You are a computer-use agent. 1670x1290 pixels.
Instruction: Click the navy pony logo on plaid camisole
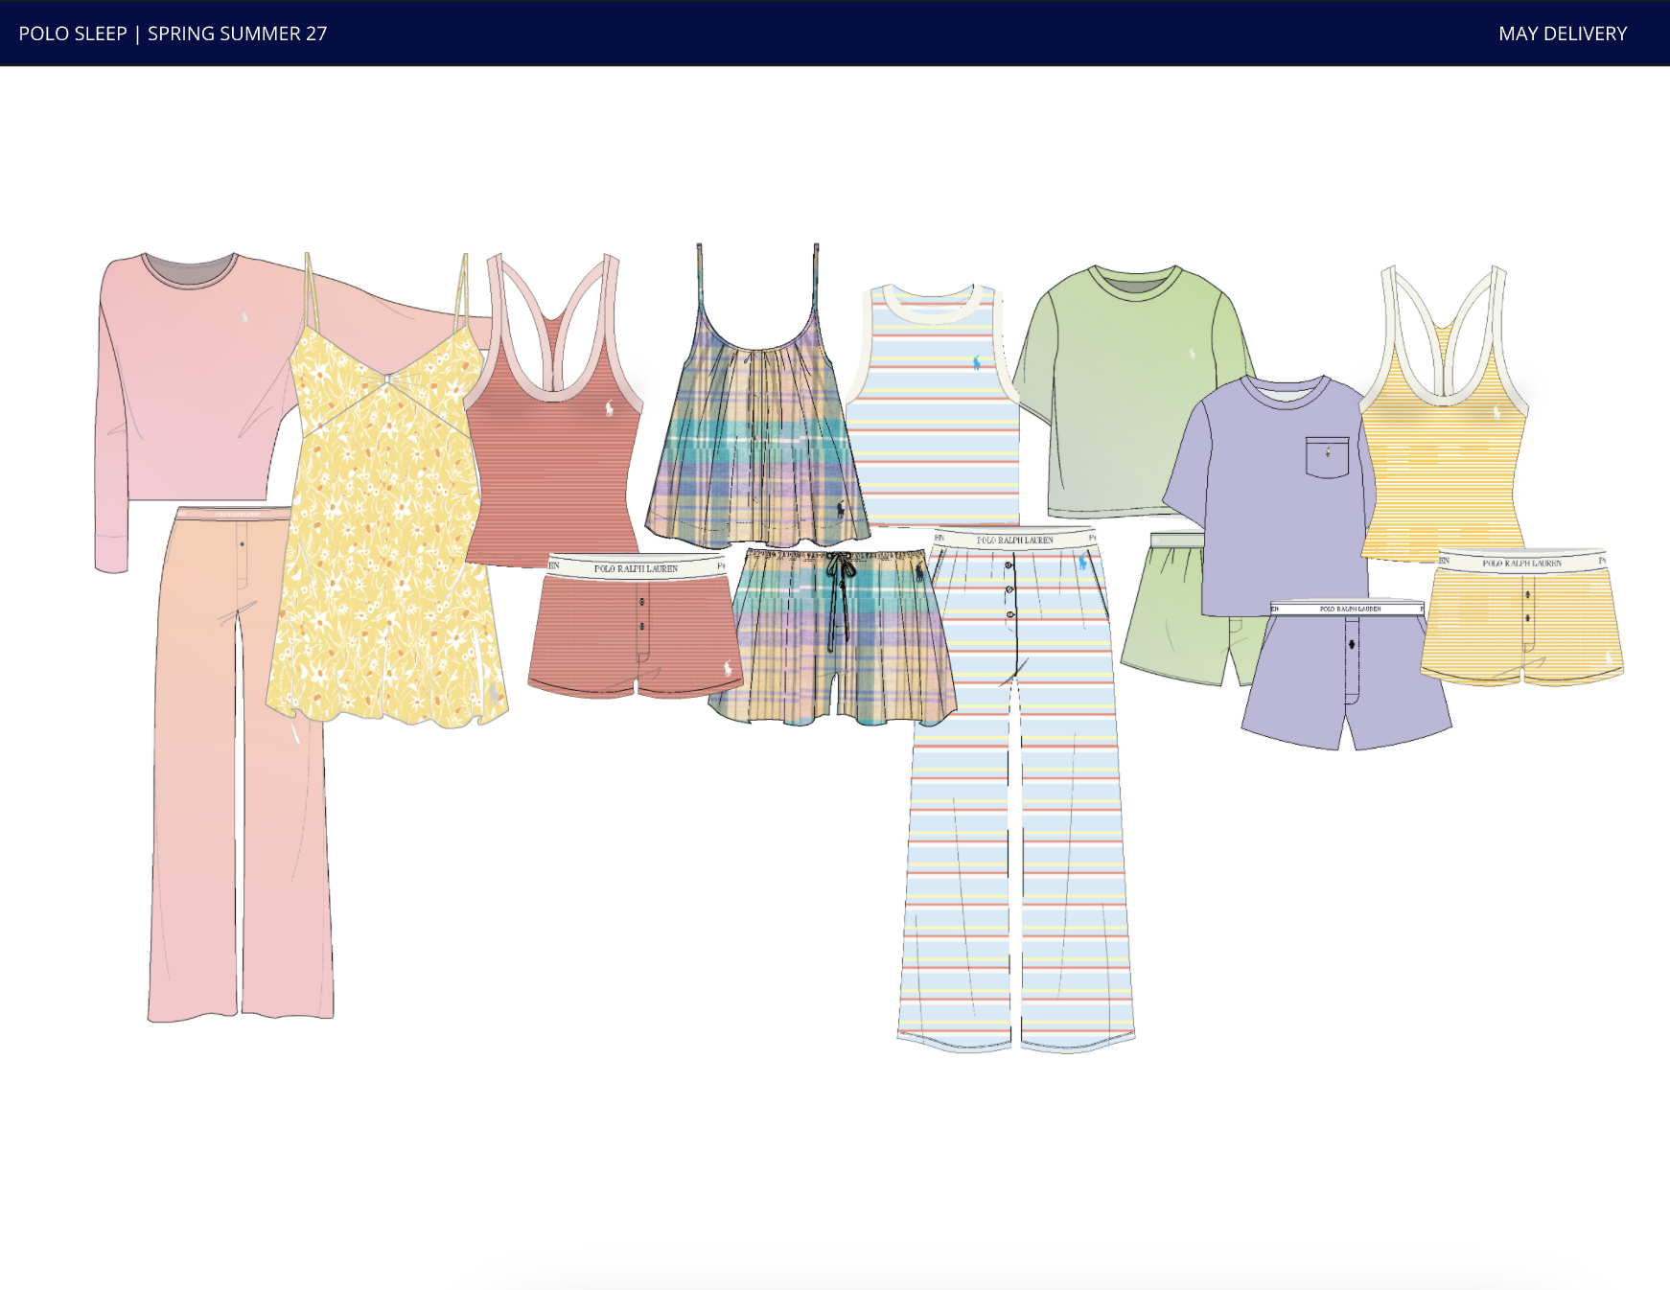(x=841, y=509)
